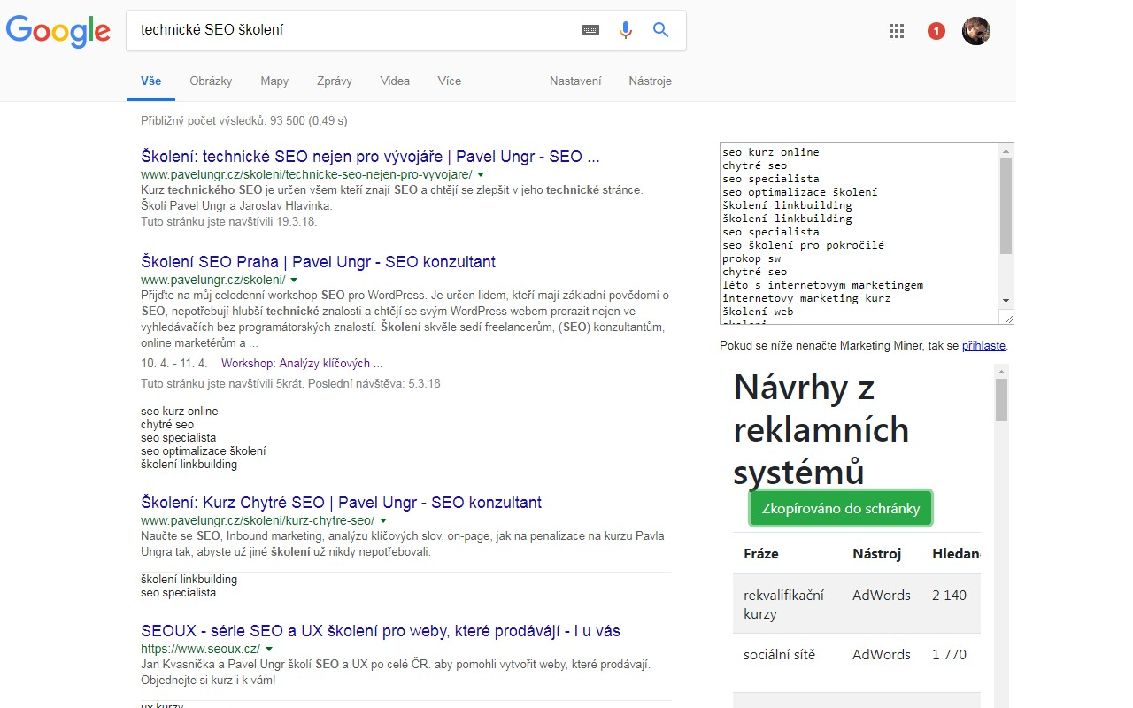1133x708 pixels.
Task: Click textarea scrollbar up arrow
Action: [x=1006, y=151]
